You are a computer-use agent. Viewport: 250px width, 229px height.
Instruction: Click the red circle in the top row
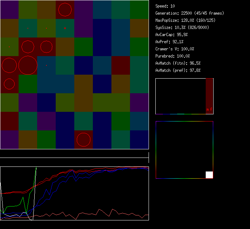pos(65,10)
